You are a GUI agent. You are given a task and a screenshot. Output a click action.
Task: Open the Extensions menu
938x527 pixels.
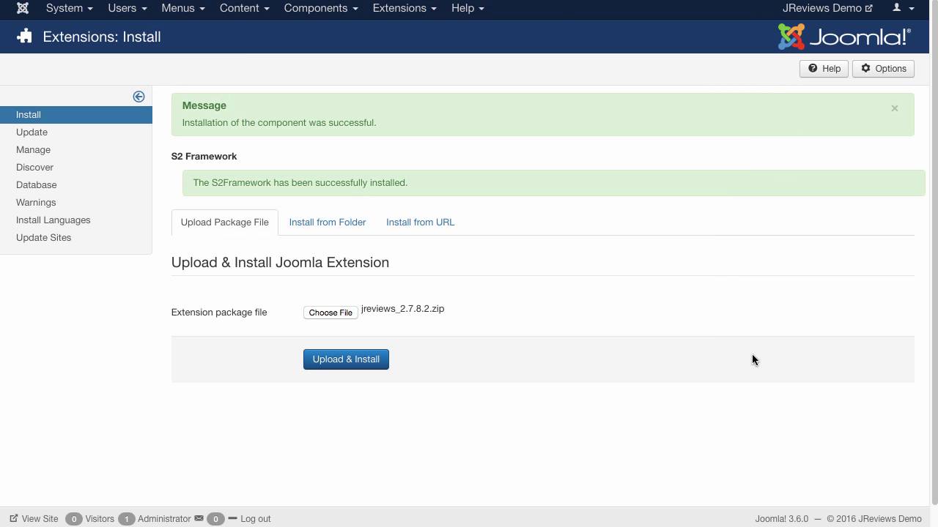pos(404,8)
